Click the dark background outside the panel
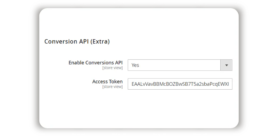Viewport: 278px width, 138px height. coord(16,69)
